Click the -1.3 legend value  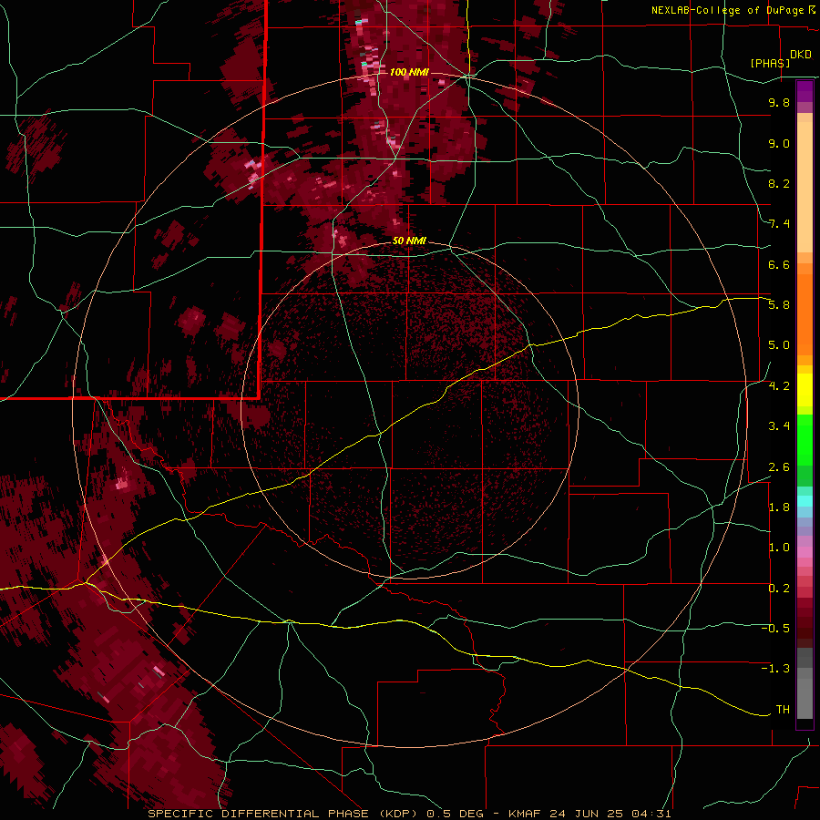(x=775, y=669)
